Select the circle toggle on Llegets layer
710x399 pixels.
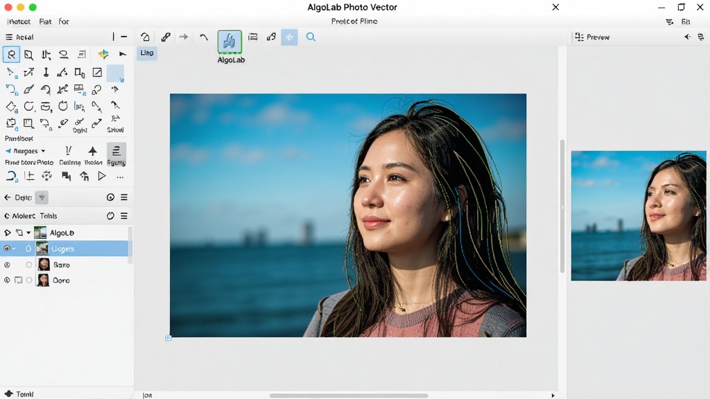point(28,249)
